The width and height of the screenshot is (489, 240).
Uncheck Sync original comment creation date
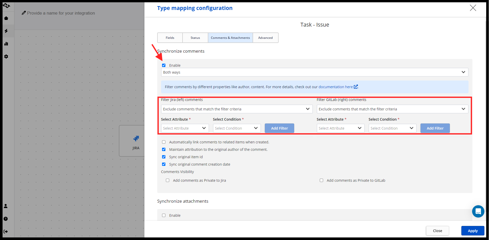(x=164, y=164)
